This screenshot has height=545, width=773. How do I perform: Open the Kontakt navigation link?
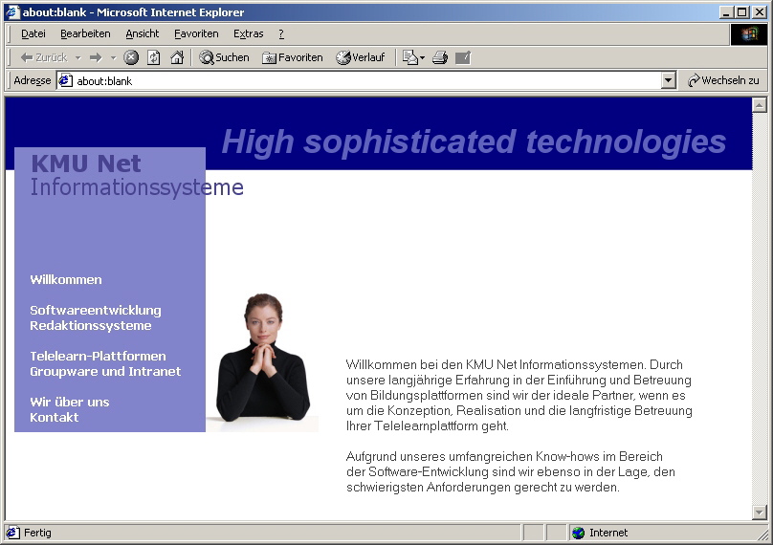(x=55, y=417)
